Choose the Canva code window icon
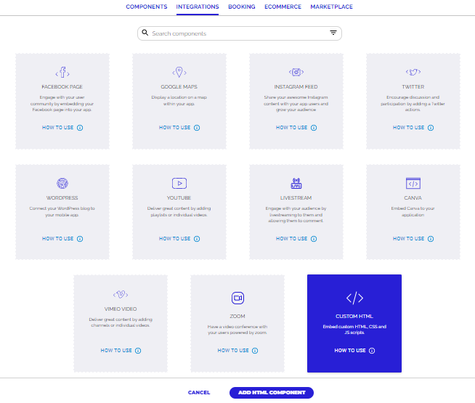 pos(413,183)
